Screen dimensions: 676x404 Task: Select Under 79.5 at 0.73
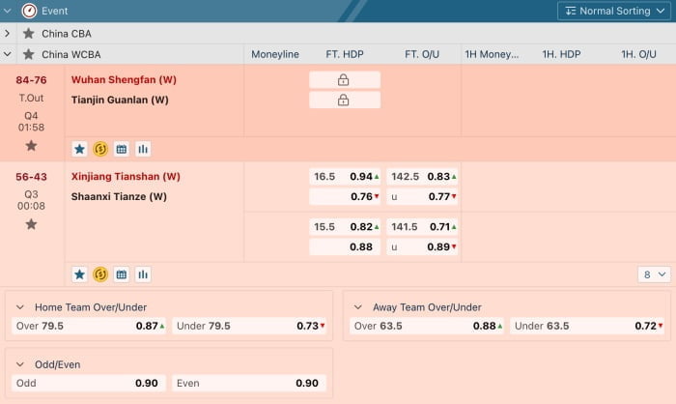[249, 326]
